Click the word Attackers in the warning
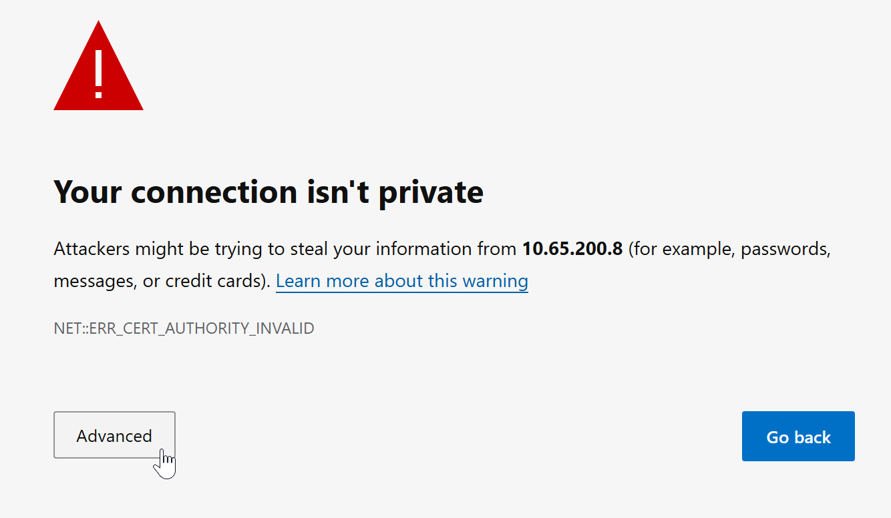This screenshot has height=518, width=891. [x=92, y=249]
